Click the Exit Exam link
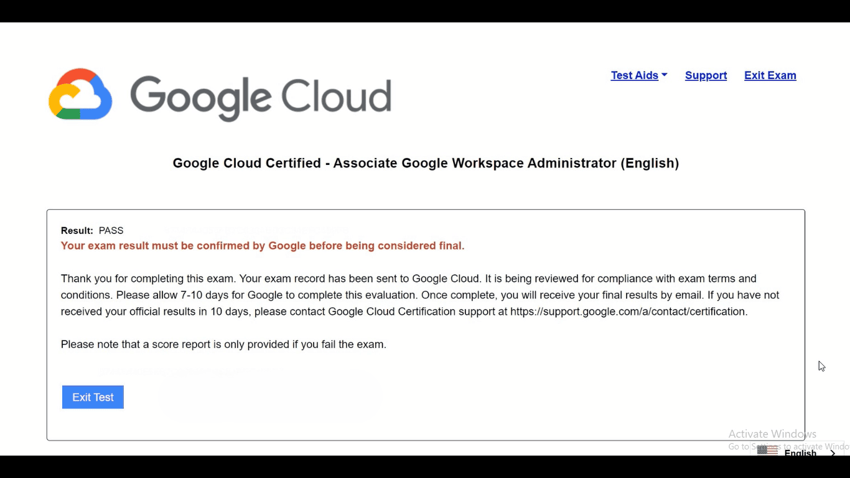Image resolution: width=850 pixels, height=478 pixels. (x=770, y=75)
